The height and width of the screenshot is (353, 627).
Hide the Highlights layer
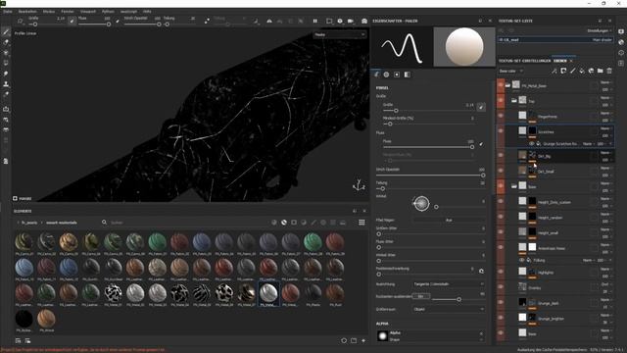point(501,272)
